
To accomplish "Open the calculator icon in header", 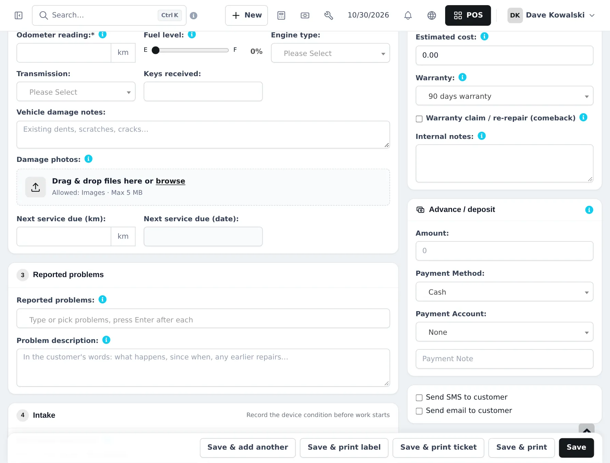I will coord(281,15).
